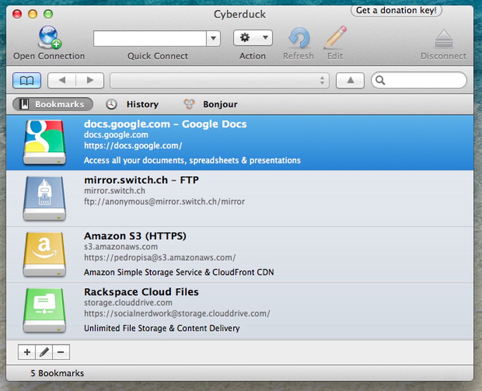
Task: Open the Action gear dropdown
Action: point(253,38)
